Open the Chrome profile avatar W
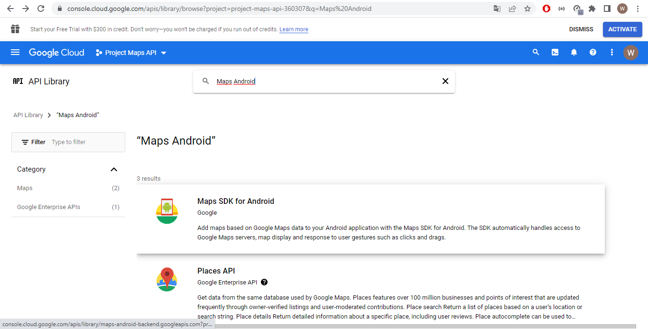This screenshot has width=648, height=329. 622,9
